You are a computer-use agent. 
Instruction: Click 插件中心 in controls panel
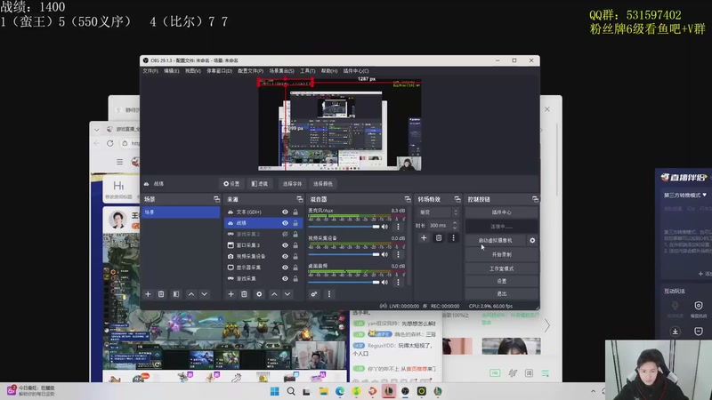pos(501,212)
